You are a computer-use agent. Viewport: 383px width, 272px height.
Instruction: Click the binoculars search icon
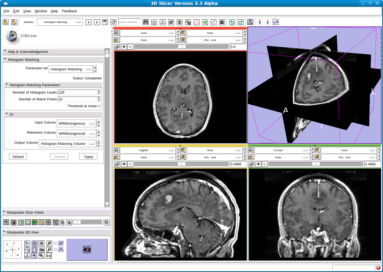[146, 22]
